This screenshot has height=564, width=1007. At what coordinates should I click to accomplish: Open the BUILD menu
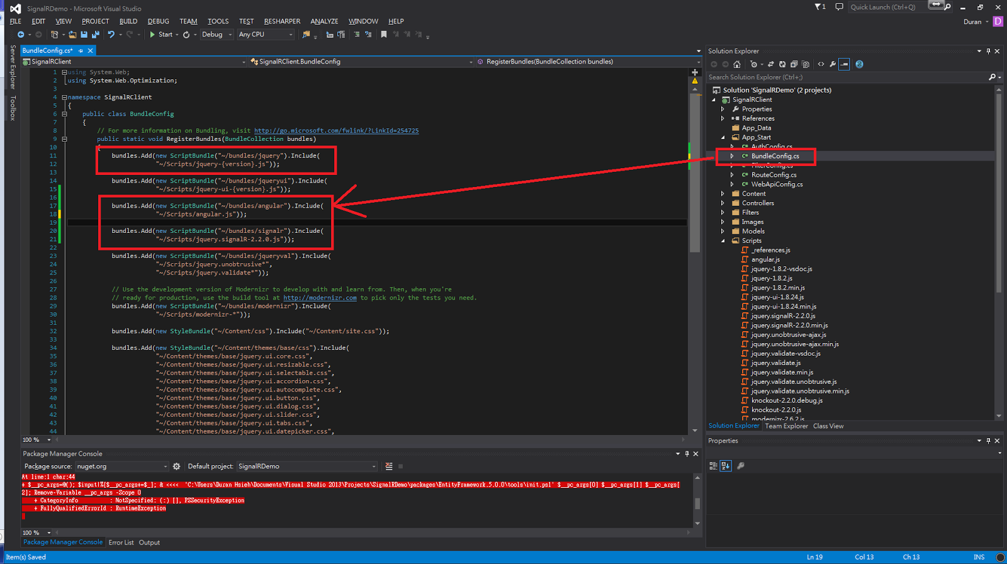128,21
